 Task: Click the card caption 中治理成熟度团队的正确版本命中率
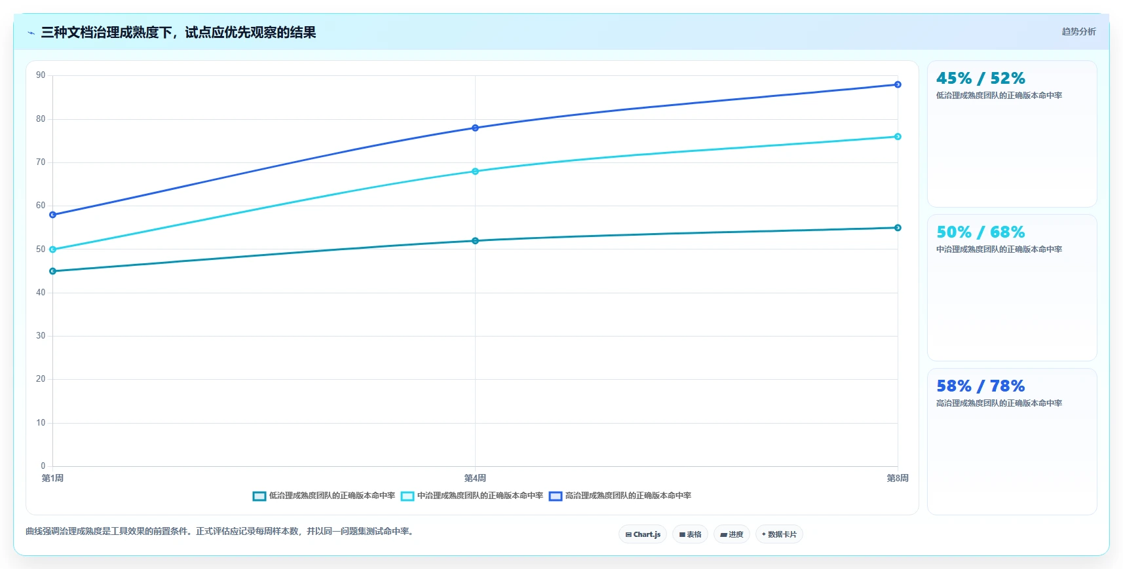coord(999,249)
